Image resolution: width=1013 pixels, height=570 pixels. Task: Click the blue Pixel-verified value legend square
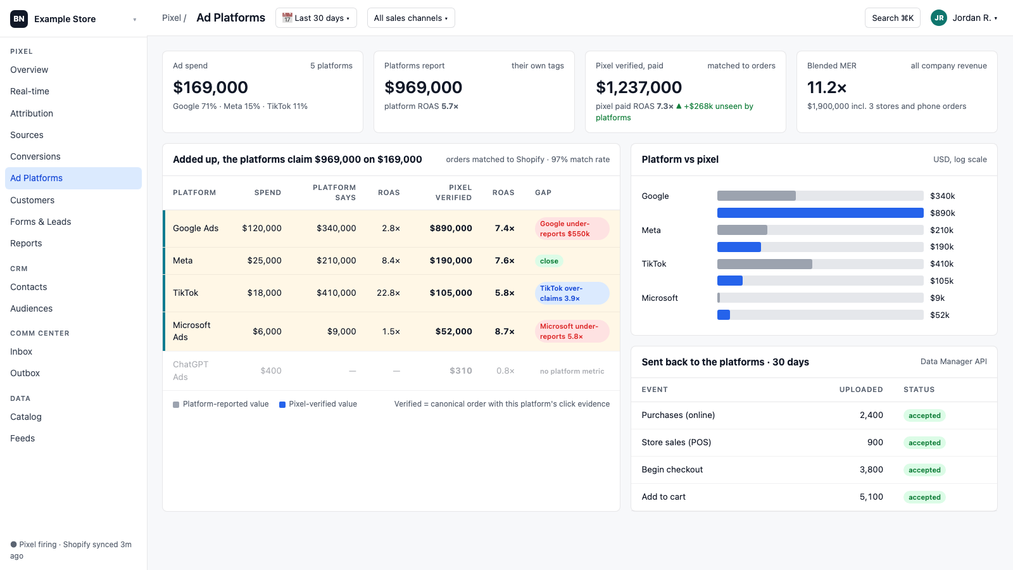coord(282,405)
